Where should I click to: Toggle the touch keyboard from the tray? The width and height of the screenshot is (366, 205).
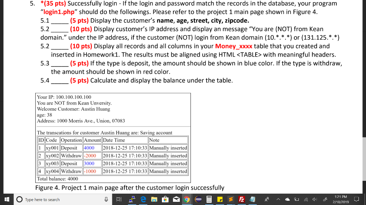(296, 199)
